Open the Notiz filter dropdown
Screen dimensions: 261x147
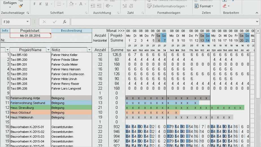tap(89, 50)
